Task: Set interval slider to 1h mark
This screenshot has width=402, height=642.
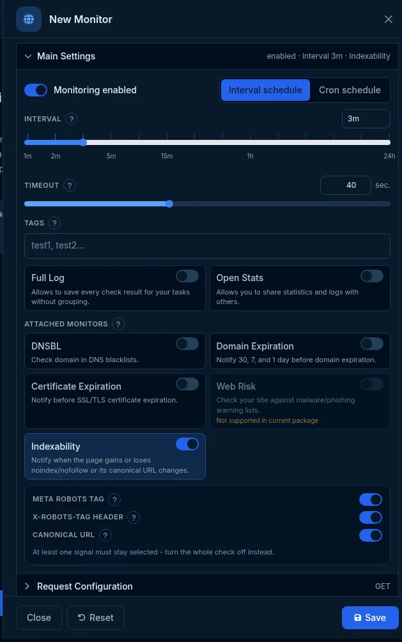Action: 251,142
